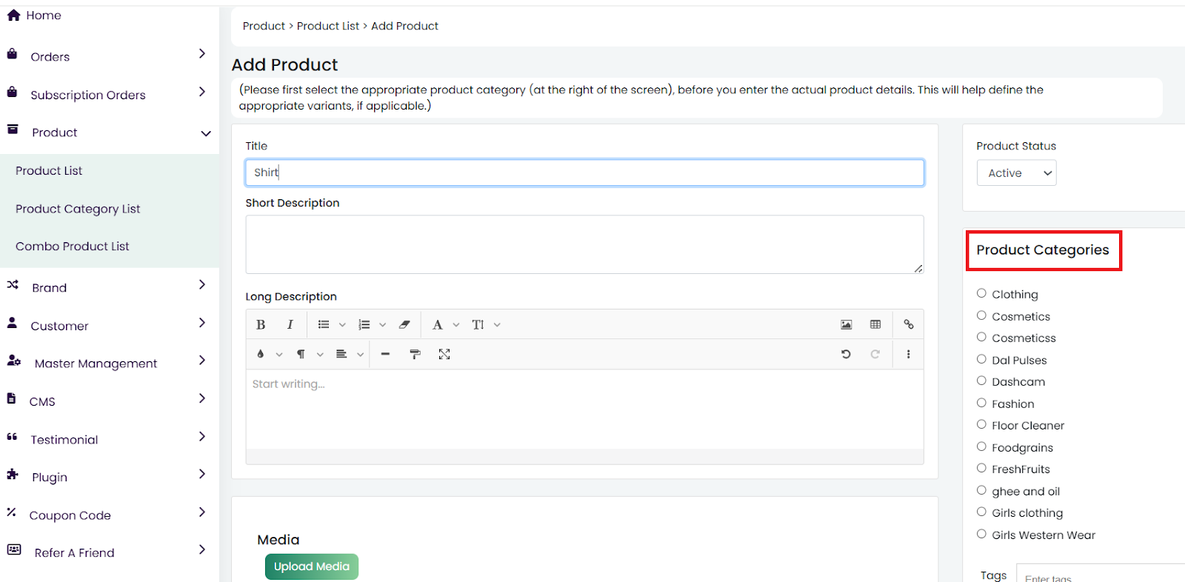Choose the Fashion category option
1185x582 pixels.
[981, 403]
